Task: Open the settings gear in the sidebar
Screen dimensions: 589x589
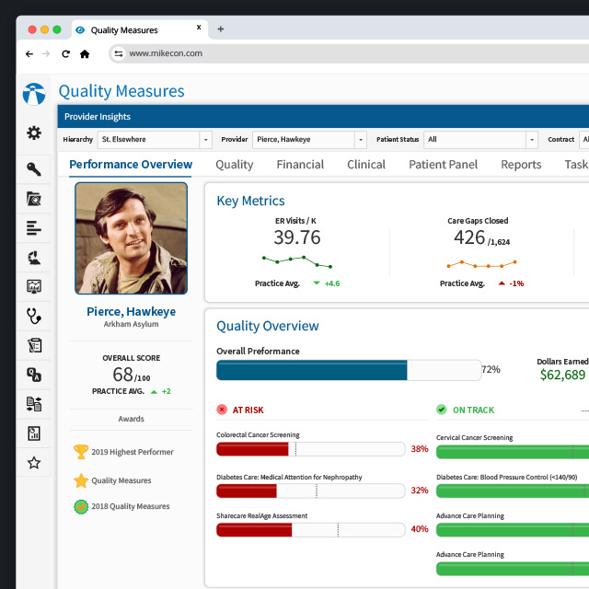Action: tap(34, 133)
